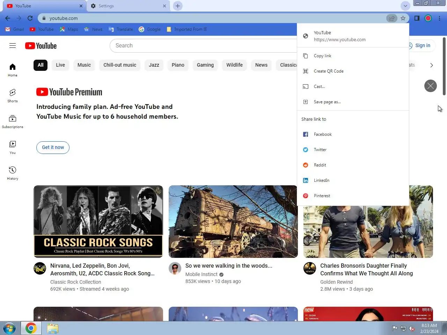Open File Explorer from the taskbar

pos(53,328)
